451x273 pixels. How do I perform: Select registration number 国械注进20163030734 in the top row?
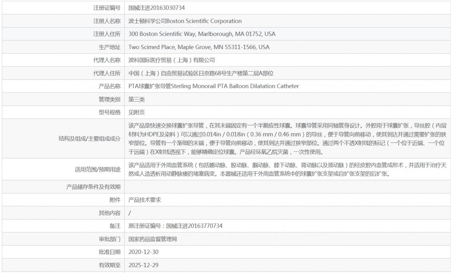point(157,7)
